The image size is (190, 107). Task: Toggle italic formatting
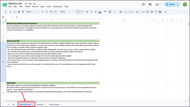91,12
